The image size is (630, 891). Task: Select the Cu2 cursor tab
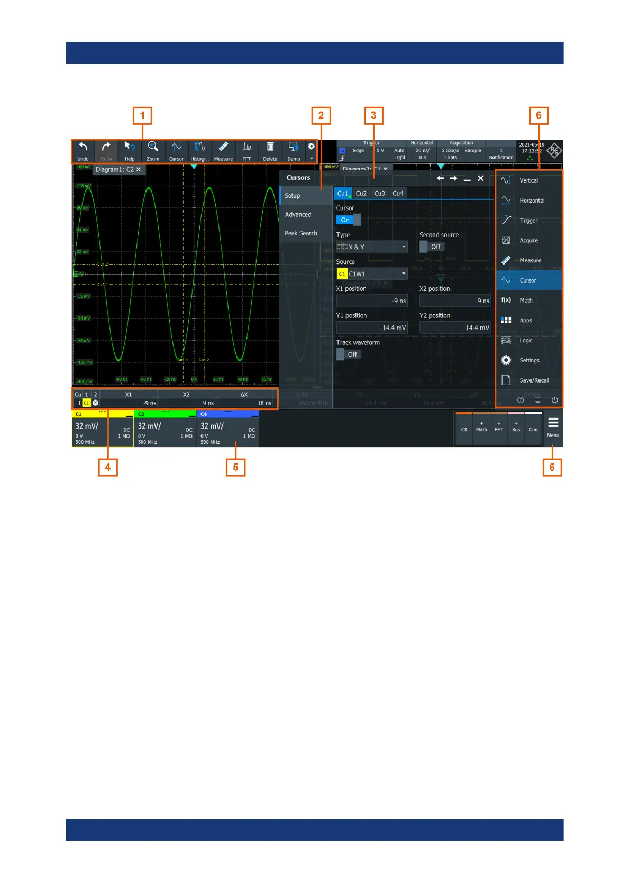coord(361,194)
